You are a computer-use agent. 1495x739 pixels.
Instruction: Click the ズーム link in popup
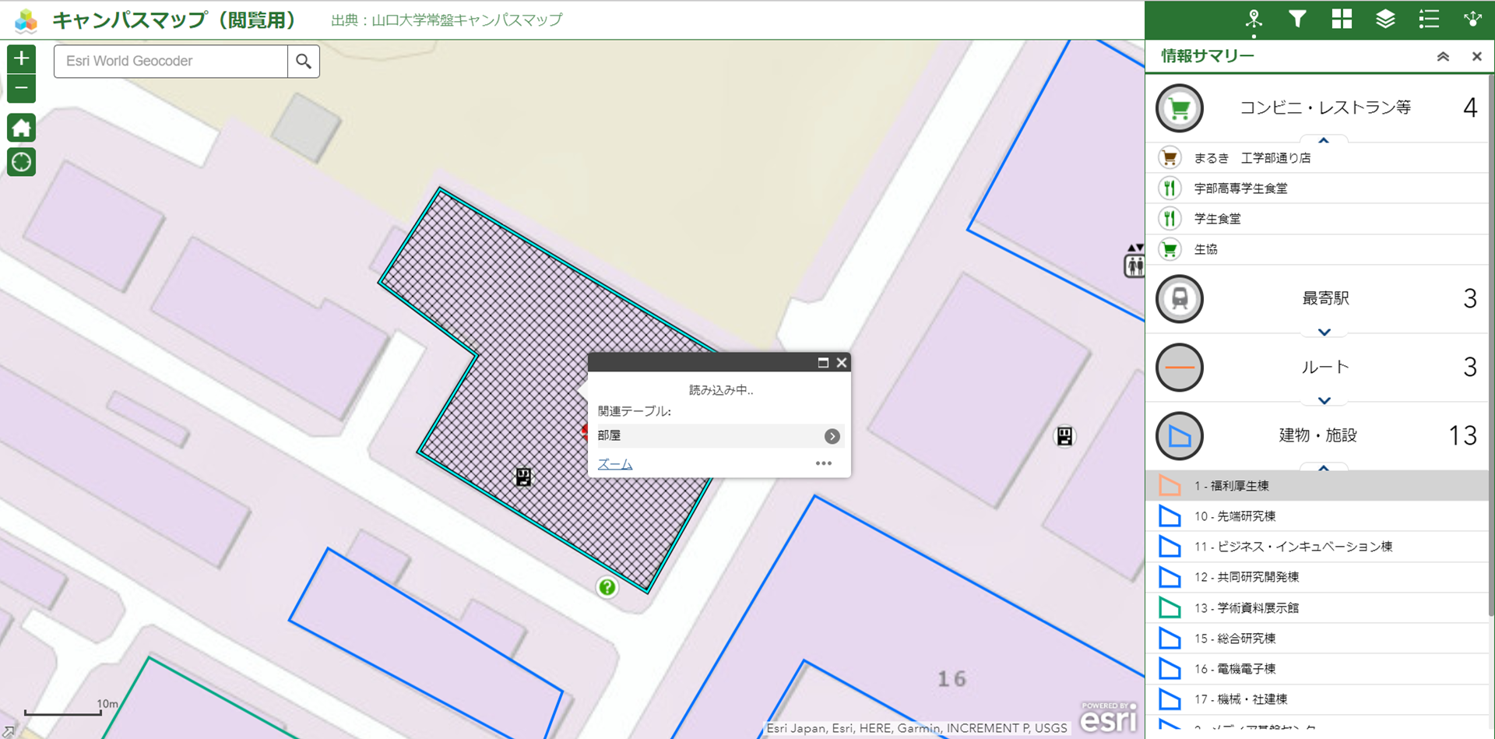click(x=614, y=464)
